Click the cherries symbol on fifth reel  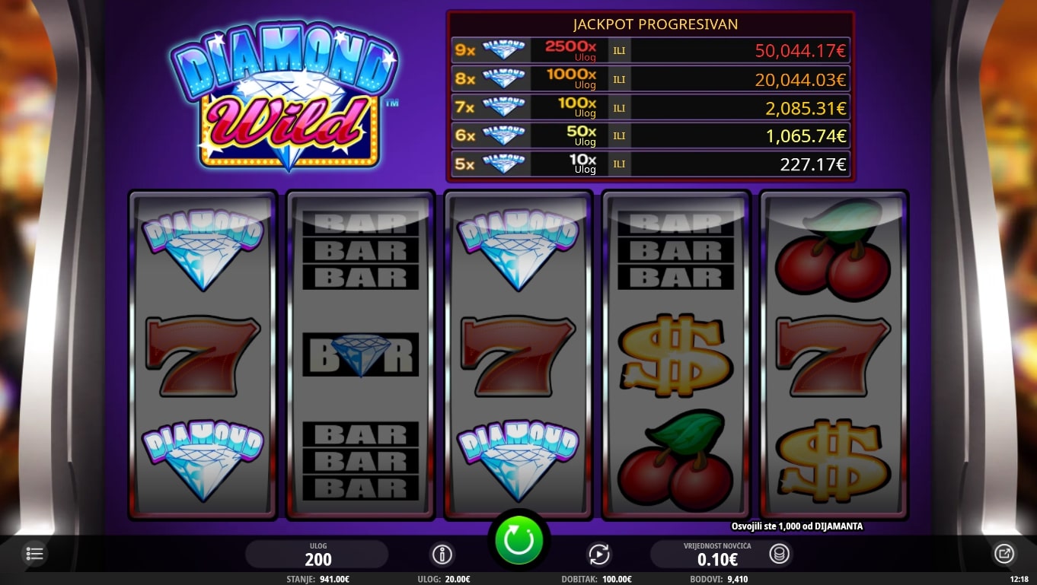point(833,251)
